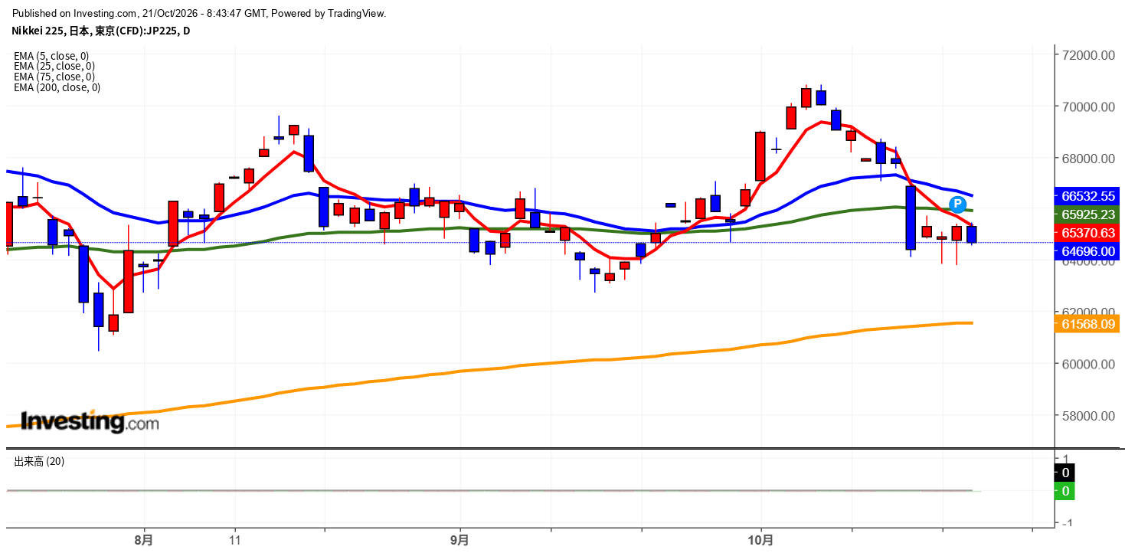Click the blue P marker icon
Viewport: 1125px width, 553px height.
(957, 204)
